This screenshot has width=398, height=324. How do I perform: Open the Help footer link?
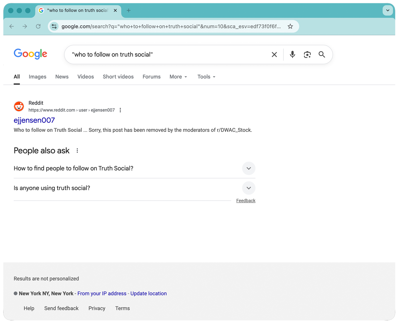(29, 308)
